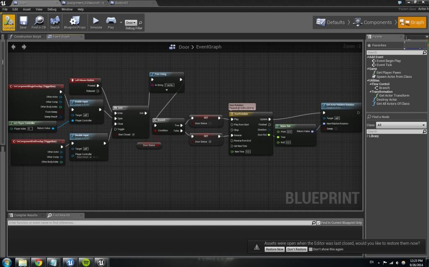Open the Asset menu

pos(27,9)
